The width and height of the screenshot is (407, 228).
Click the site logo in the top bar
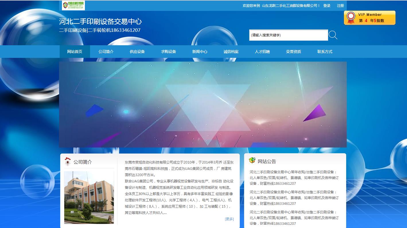pos(73,5)
